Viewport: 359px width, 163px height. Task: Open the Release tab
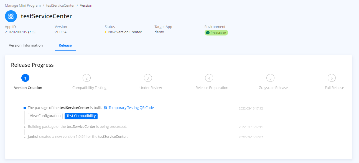pyautogui.click(x=65, y=45)
